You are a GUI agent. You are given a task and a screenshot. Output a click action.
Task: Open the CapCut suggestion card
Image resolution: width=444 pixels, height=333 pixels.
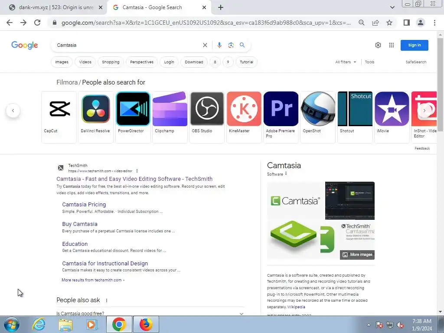coord(59,117)
